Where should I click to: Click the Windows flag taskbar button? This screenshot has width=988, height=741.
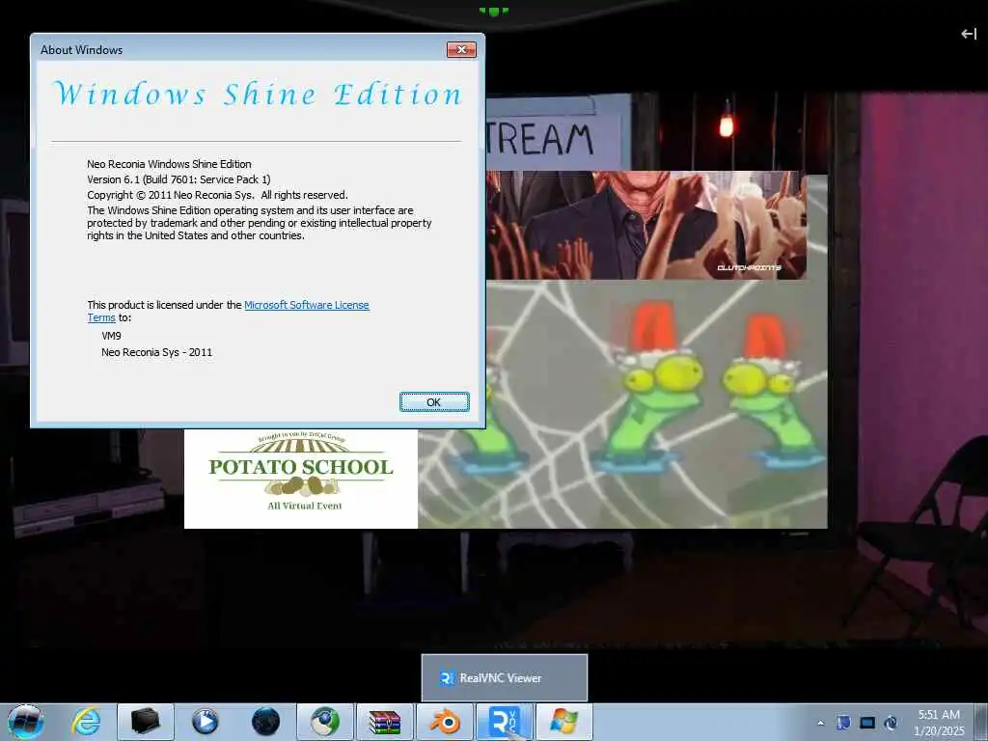tap(564, 722)
